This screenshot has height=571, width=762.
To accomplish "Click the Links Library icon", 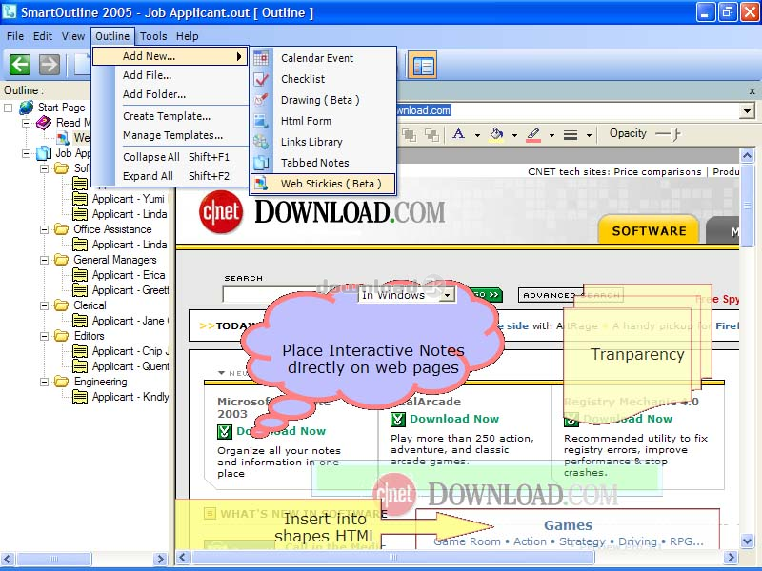I will coord(261,141).
